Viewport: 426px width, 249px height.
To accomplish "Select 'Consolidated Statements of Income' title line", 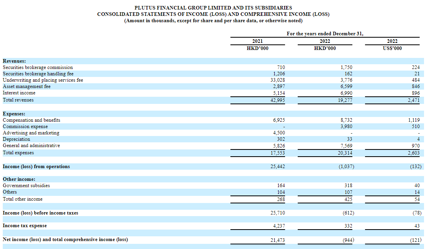I will [213, 14].
